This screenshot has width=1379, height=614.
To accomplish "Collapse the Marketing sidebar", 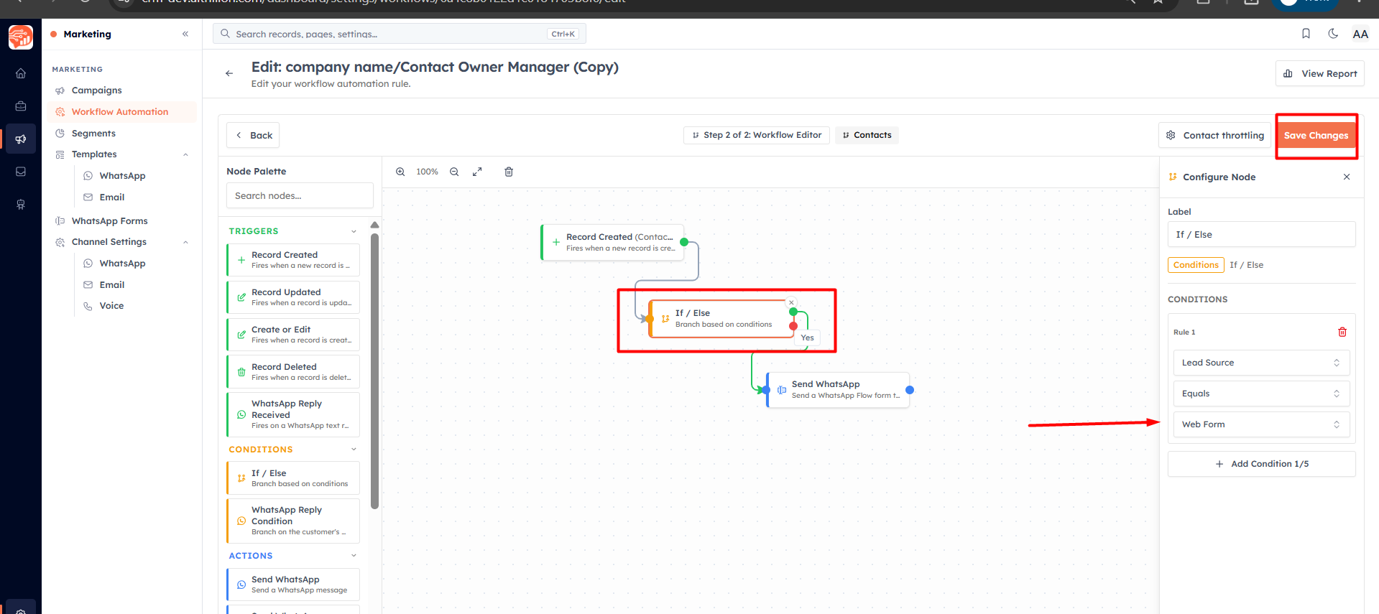I will 185,34.
